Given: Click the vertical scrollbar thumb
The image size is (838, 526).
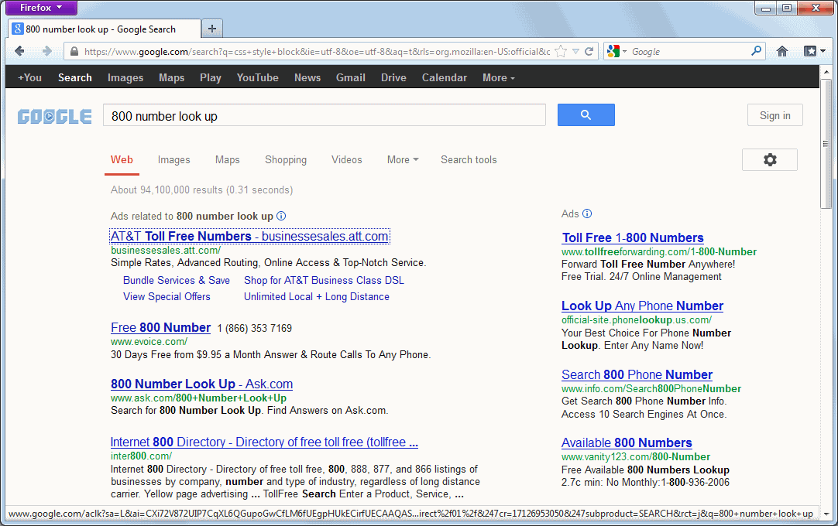Looking at the screenshot, I should pyautogui.click(x=826, y=144).
